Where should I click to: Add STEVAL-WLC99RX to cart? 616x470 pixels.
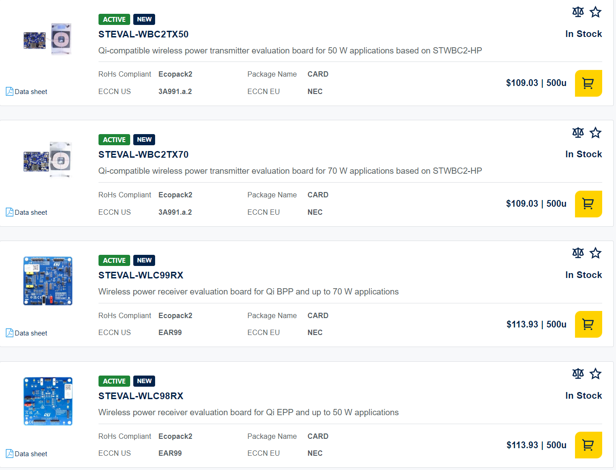588,324
